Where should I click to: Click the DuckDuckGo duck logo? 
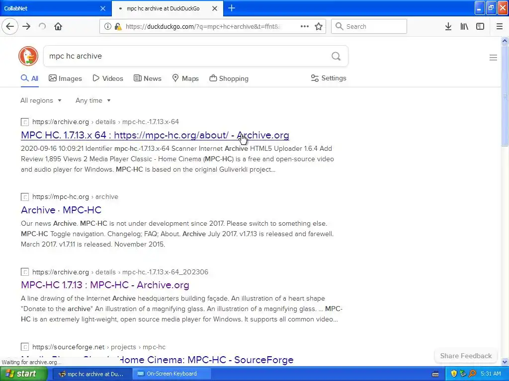tap(28, 56)
